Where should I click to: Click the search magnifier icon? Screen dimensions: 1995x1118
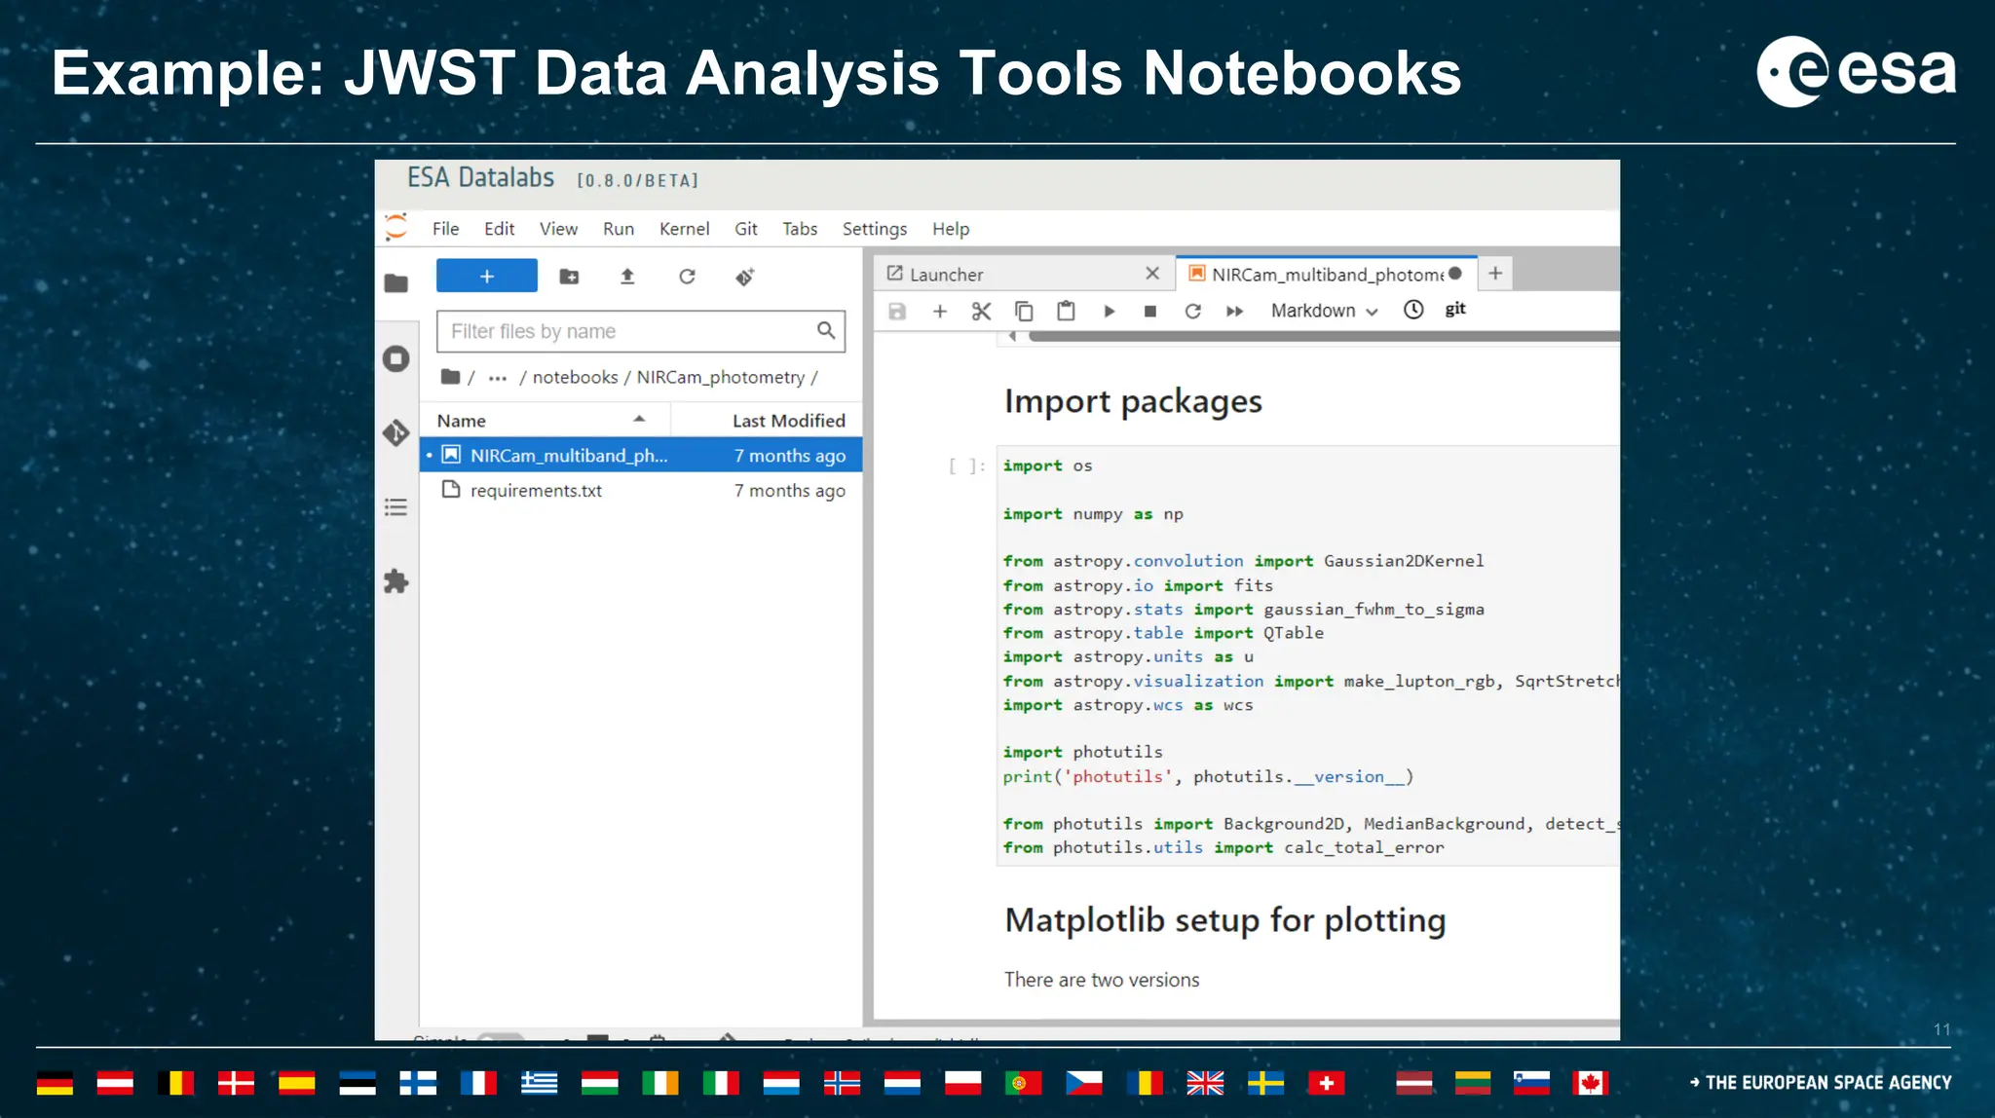click(x=826, y=331)
